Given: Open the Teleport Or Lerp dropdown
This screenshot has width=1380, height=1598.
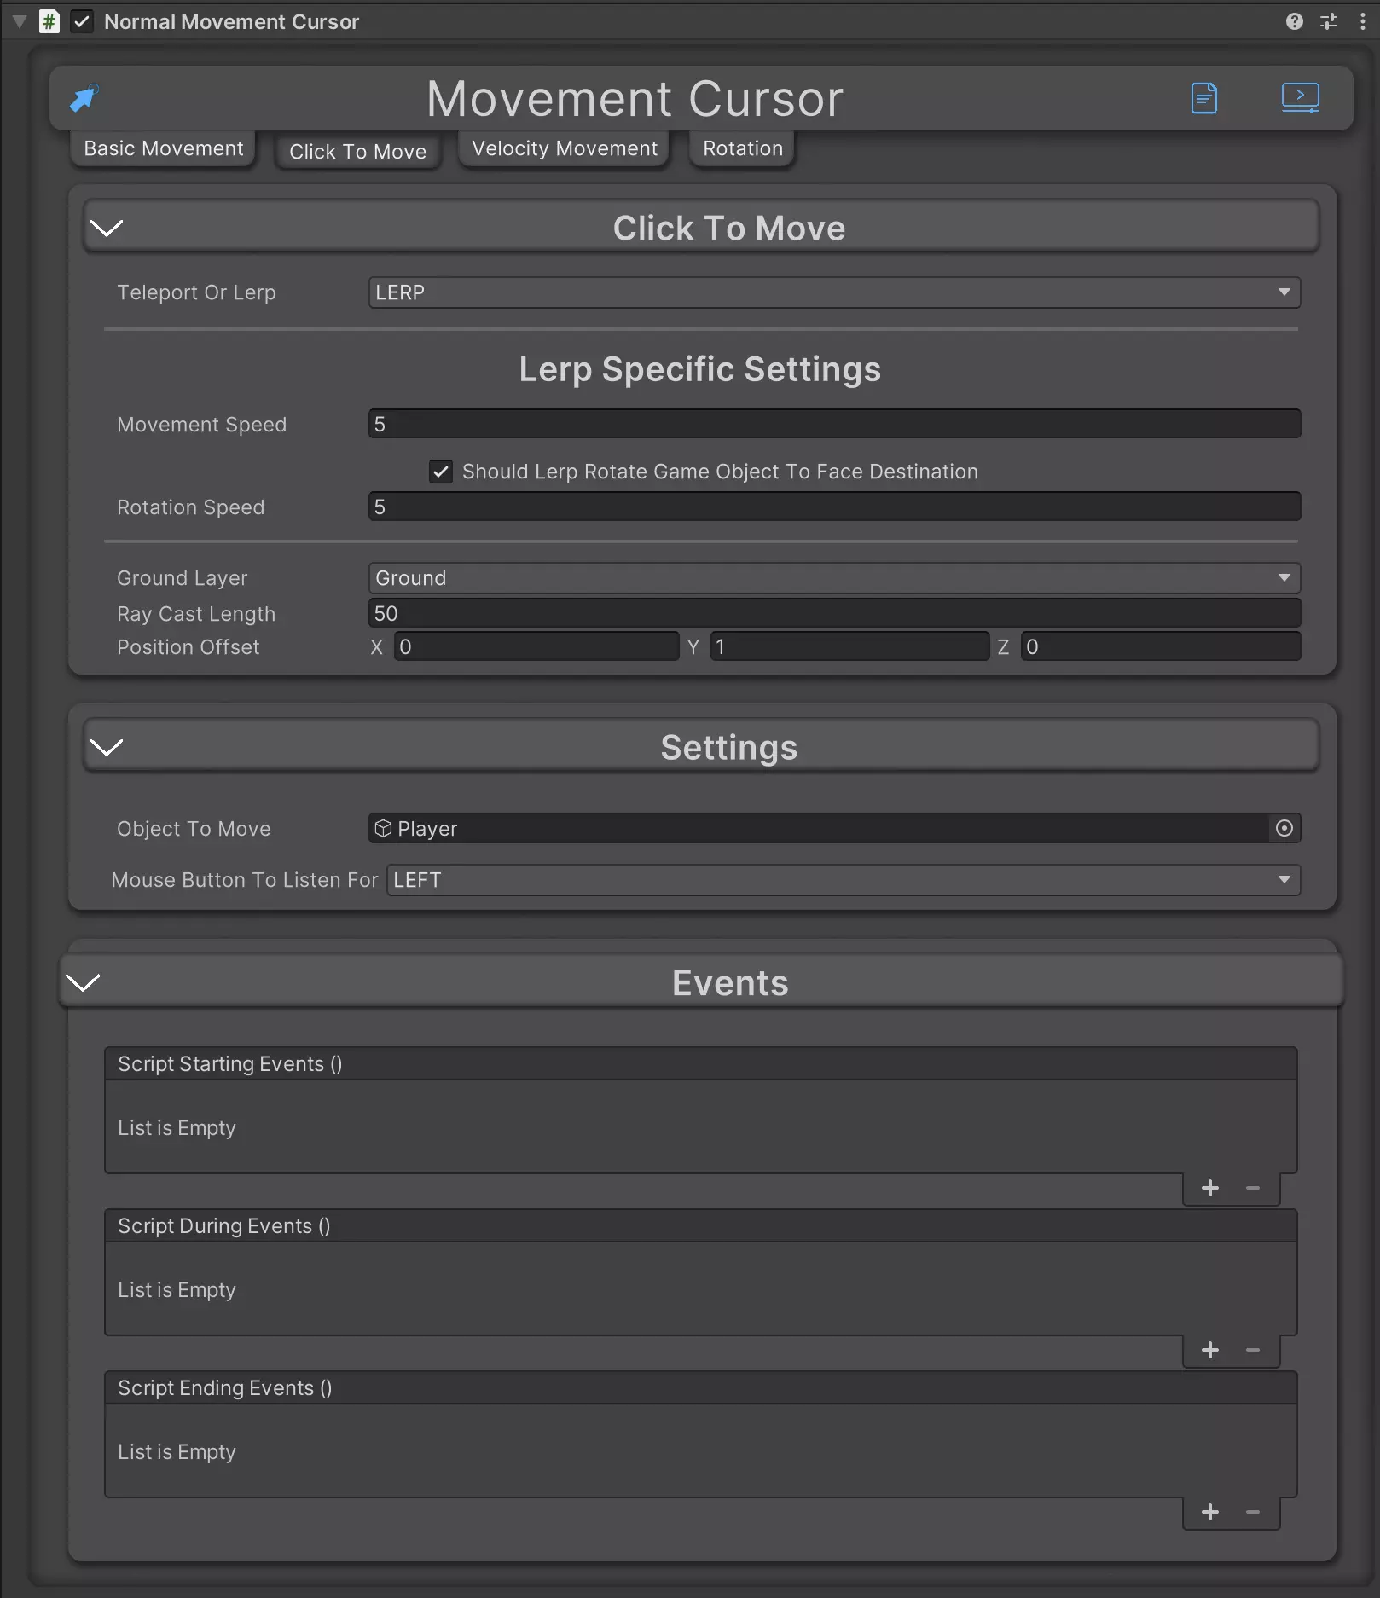Looking at the screenshot, I should tap(833, 292).
